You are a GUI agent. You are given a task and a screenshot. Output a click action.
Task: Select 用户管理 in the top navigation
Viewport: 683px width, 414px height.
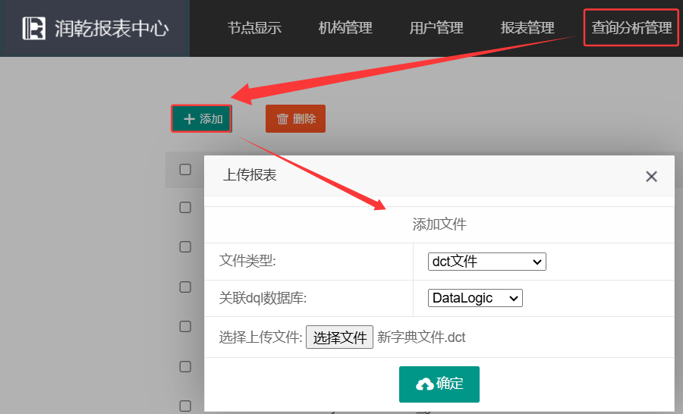436,28
